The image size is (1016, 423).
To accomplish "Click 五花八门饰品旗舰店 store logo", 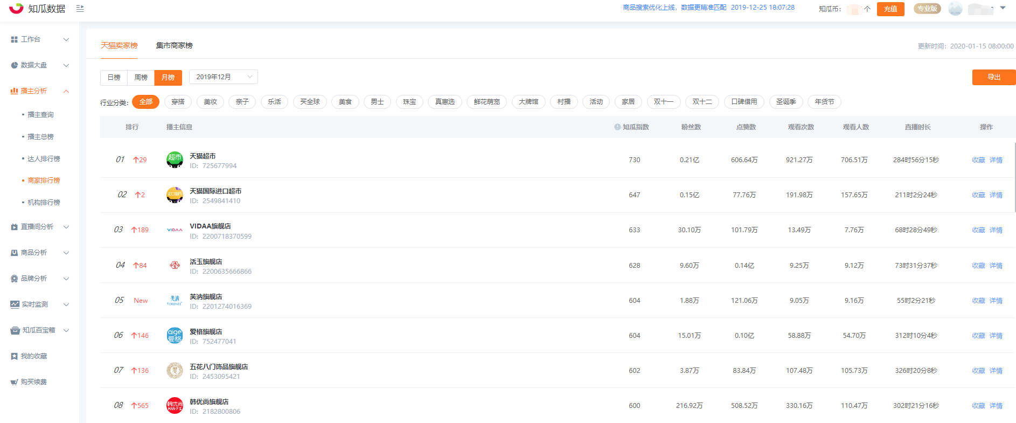I will click(x=175, y=370).
